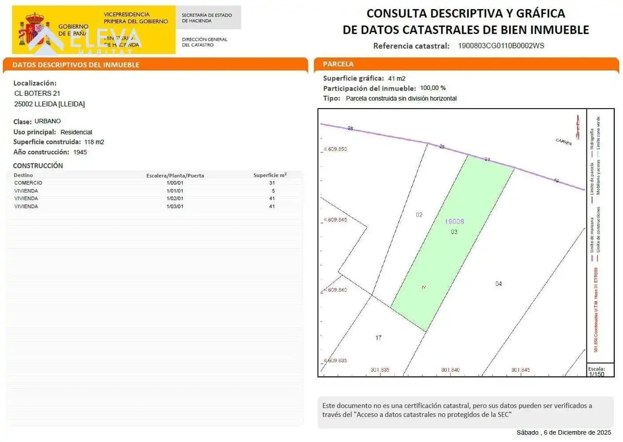Select the "GOBIERNO DE ESPAÑA" text
623x442 pixels.
[73, 30]
